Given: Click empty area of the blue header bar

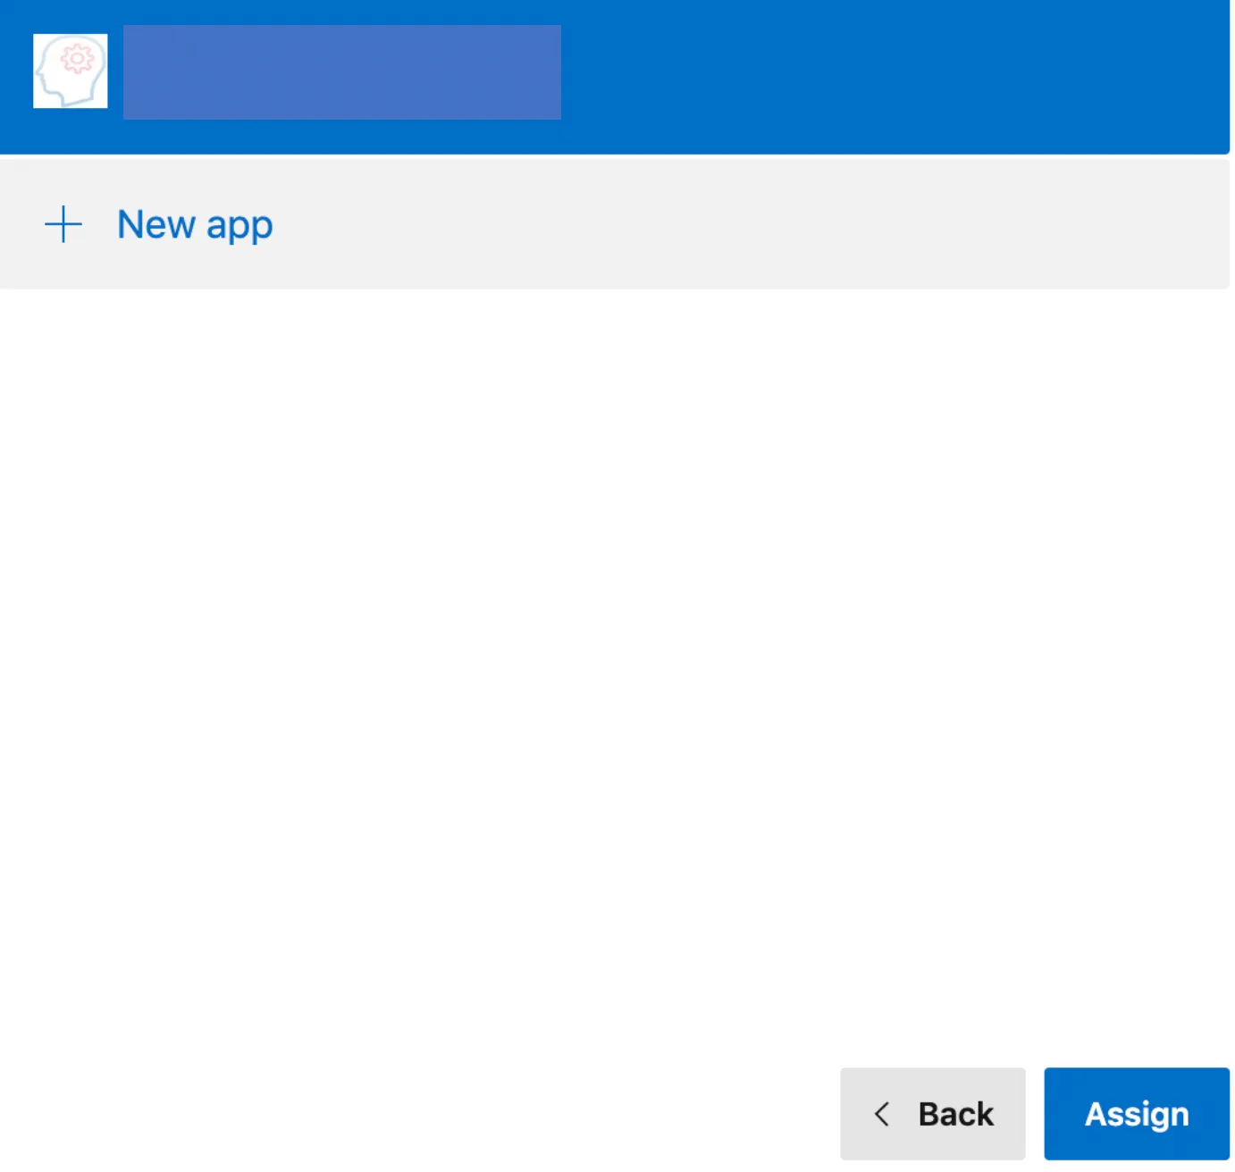Looking at the screenshot, I should 894,76.
